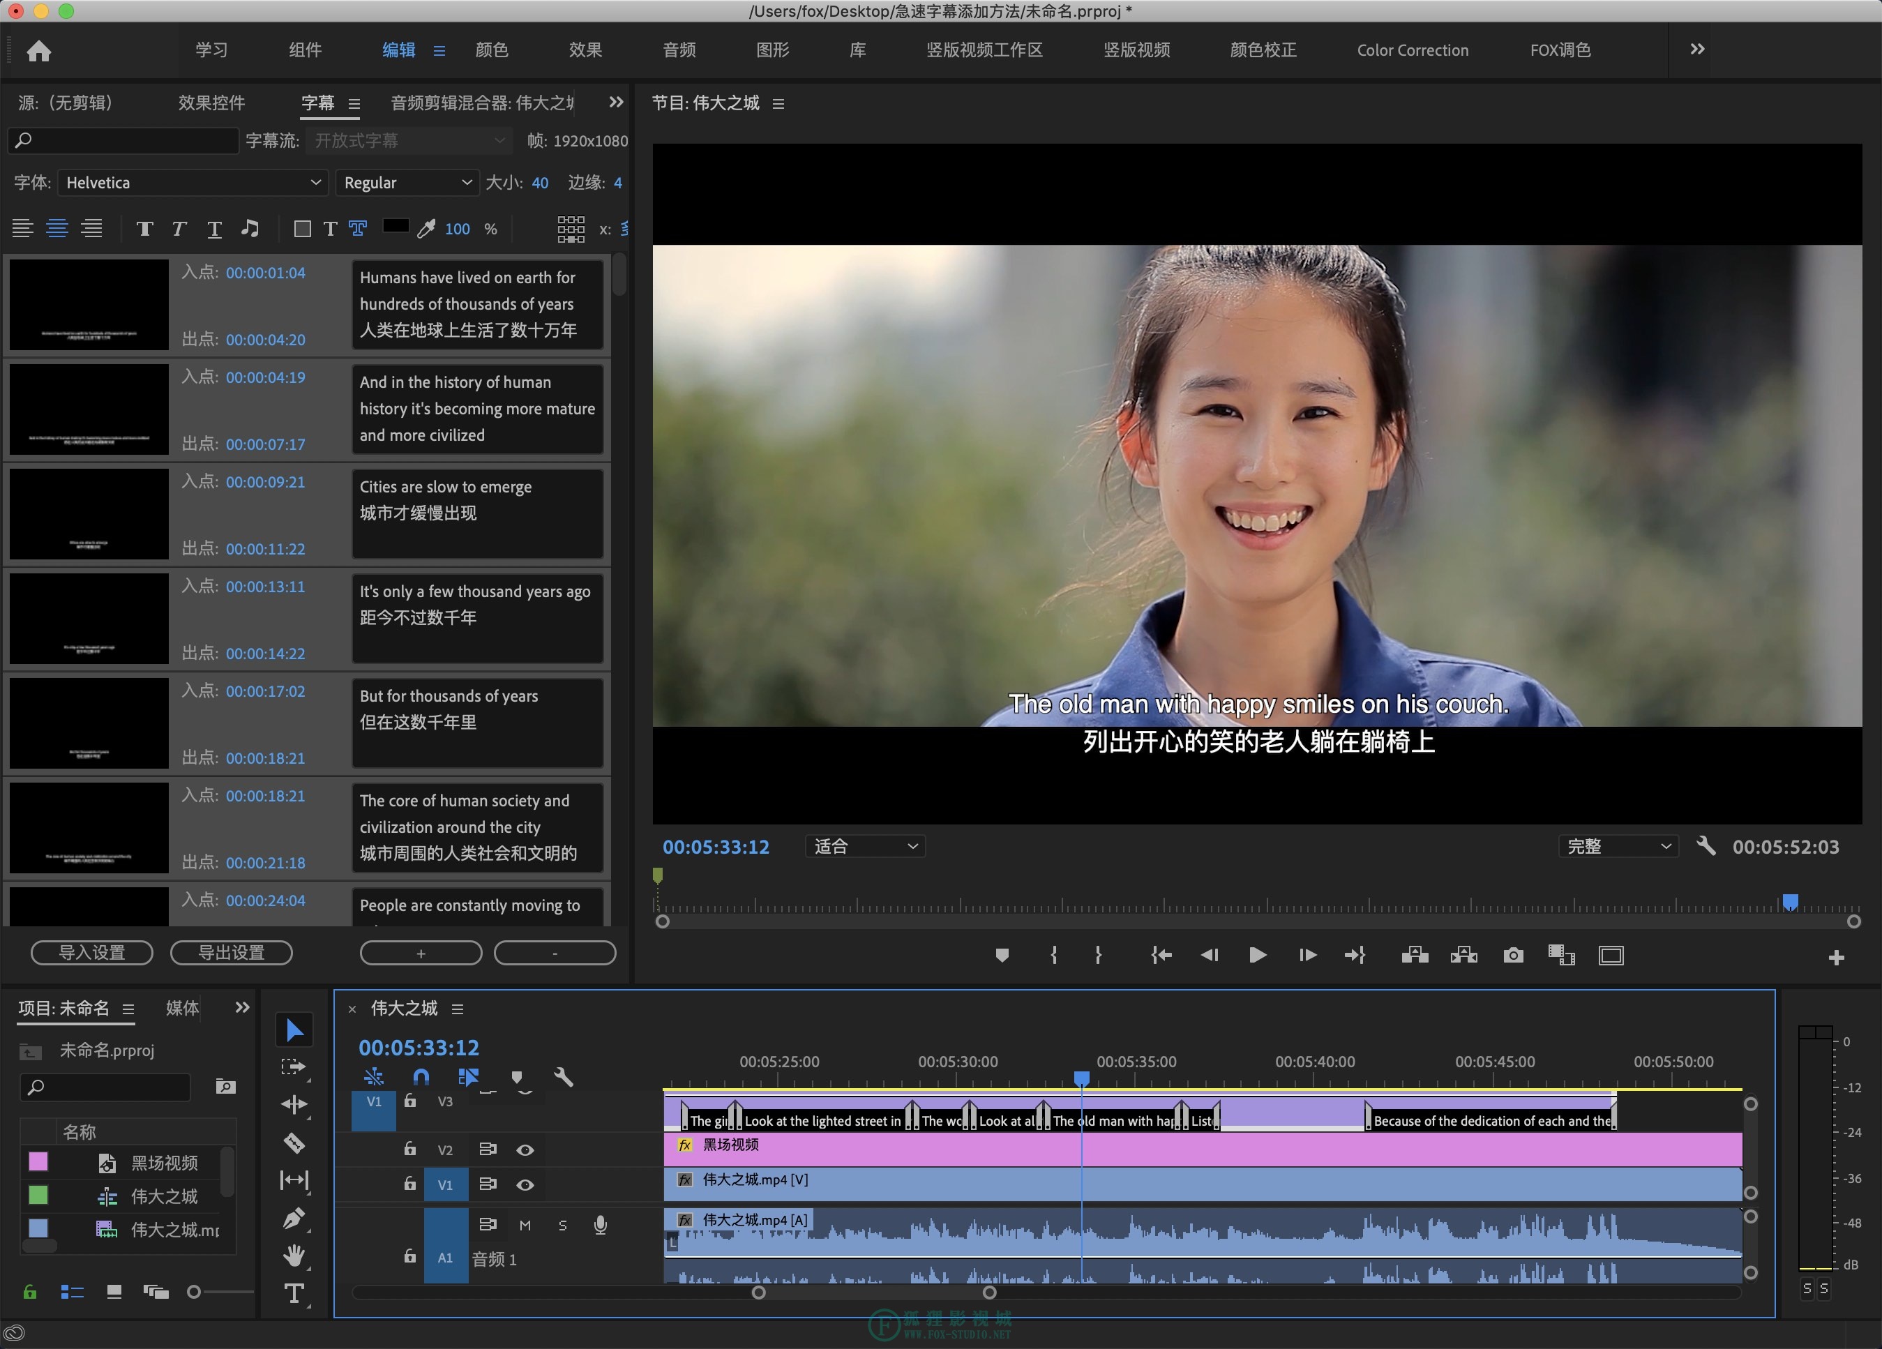Open the program monitor button editor plus
This screenshot has width=1882, height=1349.
pyautogui.click(x=1835, y=958)
